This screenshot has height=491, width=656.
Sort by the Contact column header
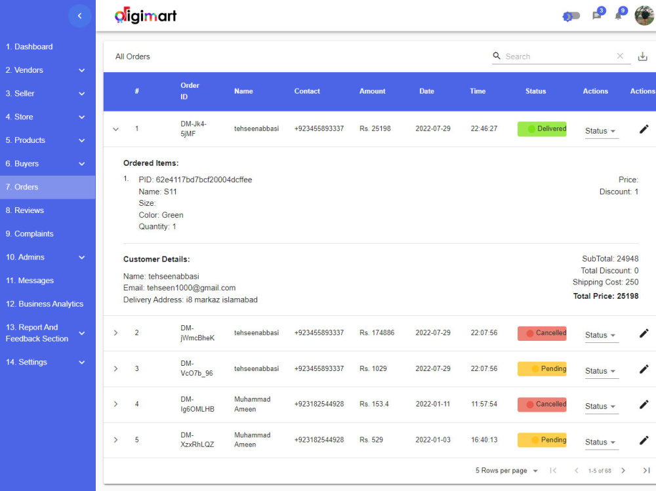pos(307,91)
